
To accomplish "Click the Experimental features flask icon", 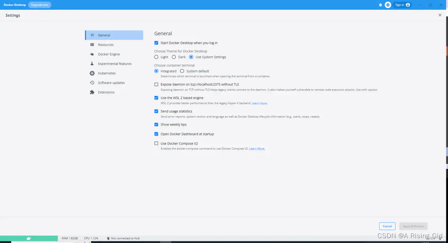I will 92,64.
